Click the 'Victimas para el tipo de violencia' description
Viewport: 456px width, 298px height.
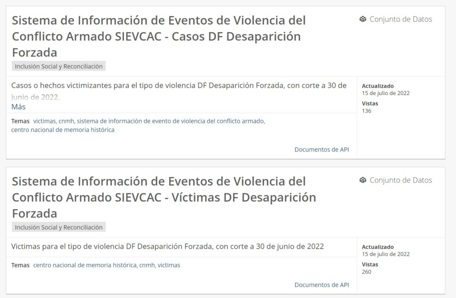pyautogui.click(x=167, y=246)
